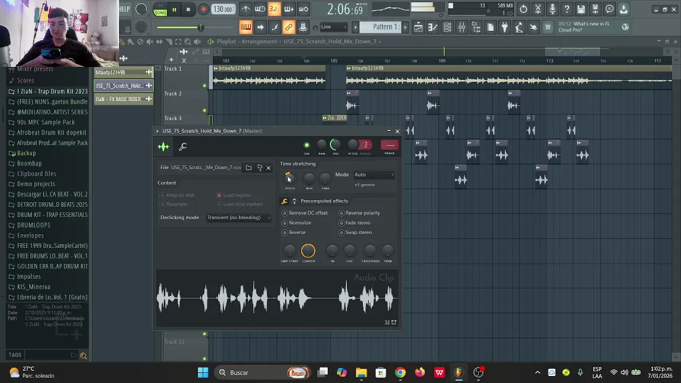Open Mixer presets folder in browser
Screen dimensions: 681x383
pos(35,69)
